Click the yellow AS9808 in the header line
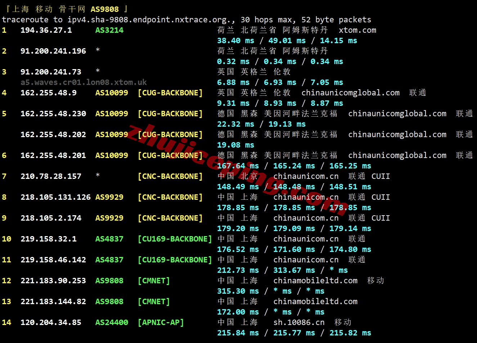This screenshot has height=343, width=477. coord(104,9)
